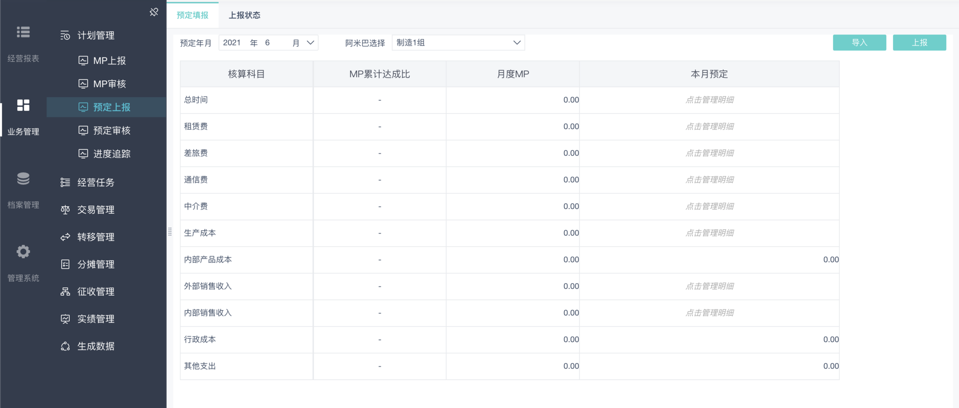Click the pin sidebar icon
Image resolution: width=959 pixels, height=408 pixels.
[x=154, y=12]
